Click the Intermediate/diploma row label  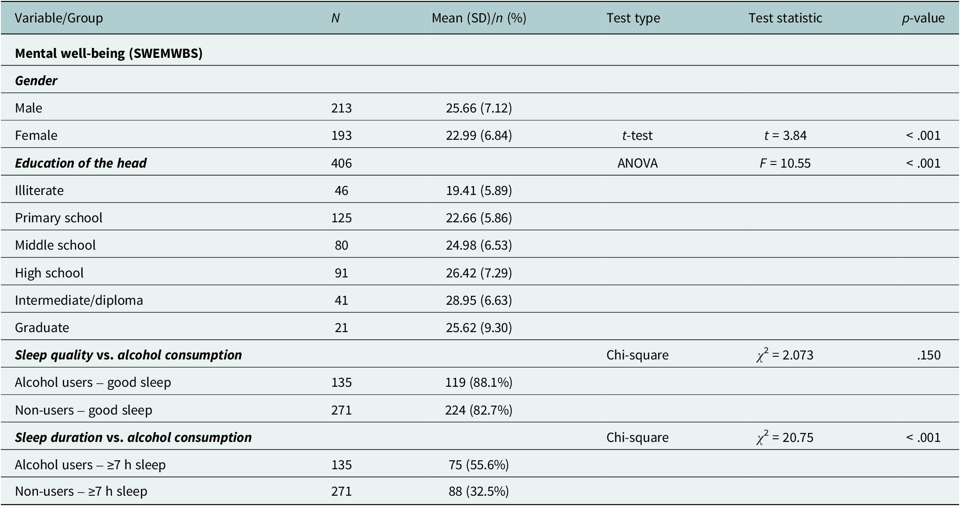coord(79,300)
